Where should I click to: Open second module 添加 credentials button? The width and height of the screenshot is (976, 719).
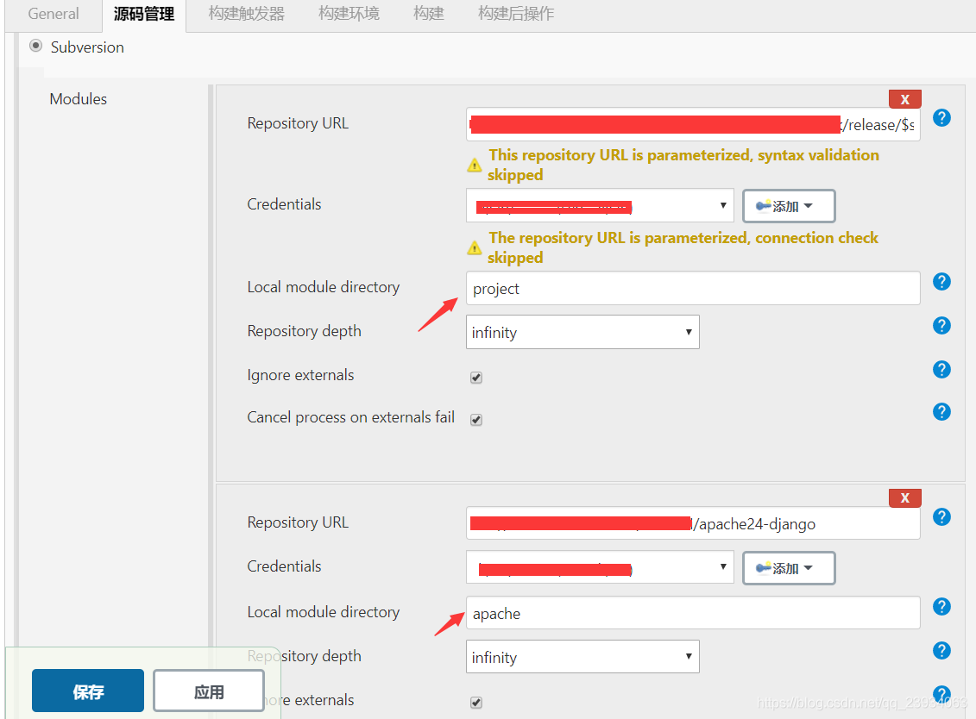pyautogui.click(x=789, y=568)
